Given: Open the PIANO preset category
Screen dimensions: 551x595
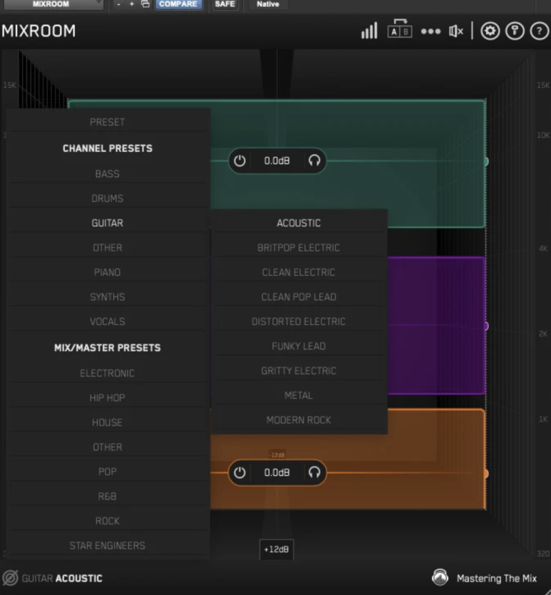Looking at the screenshot, I should [108, 272].
